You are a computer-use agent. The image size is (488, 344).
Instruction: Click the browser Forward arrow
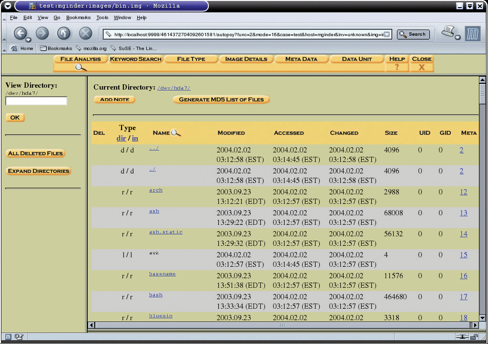pyautogui.click(x=42, y=33)
